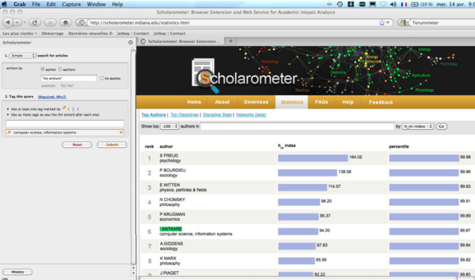Click the URL address bar
The width and height of the screenshot is (475, 280).
(x=233, y=23)
